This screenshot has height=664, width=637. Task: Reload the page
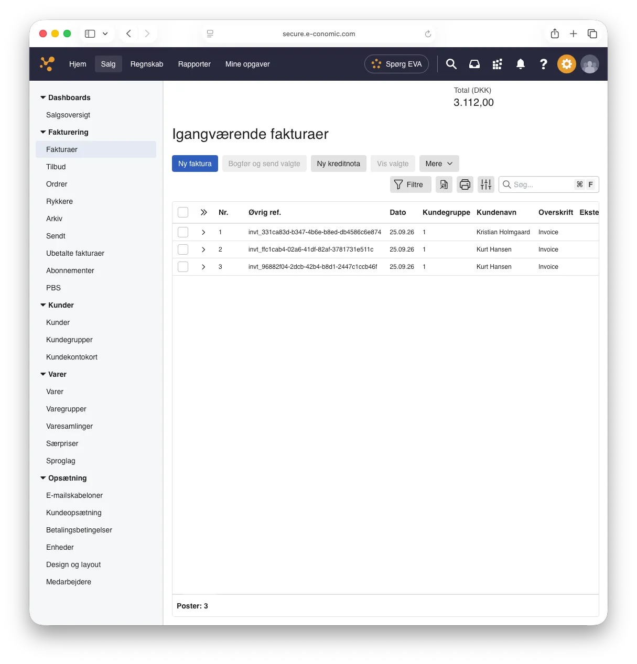[x=428, y=34]
